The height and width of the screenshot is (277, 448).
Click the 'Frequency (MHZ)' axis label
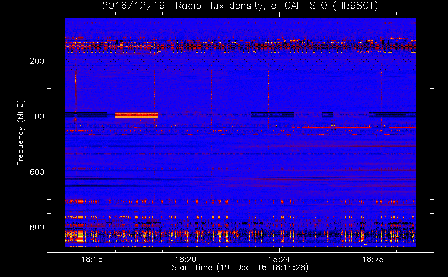[21, 133]
